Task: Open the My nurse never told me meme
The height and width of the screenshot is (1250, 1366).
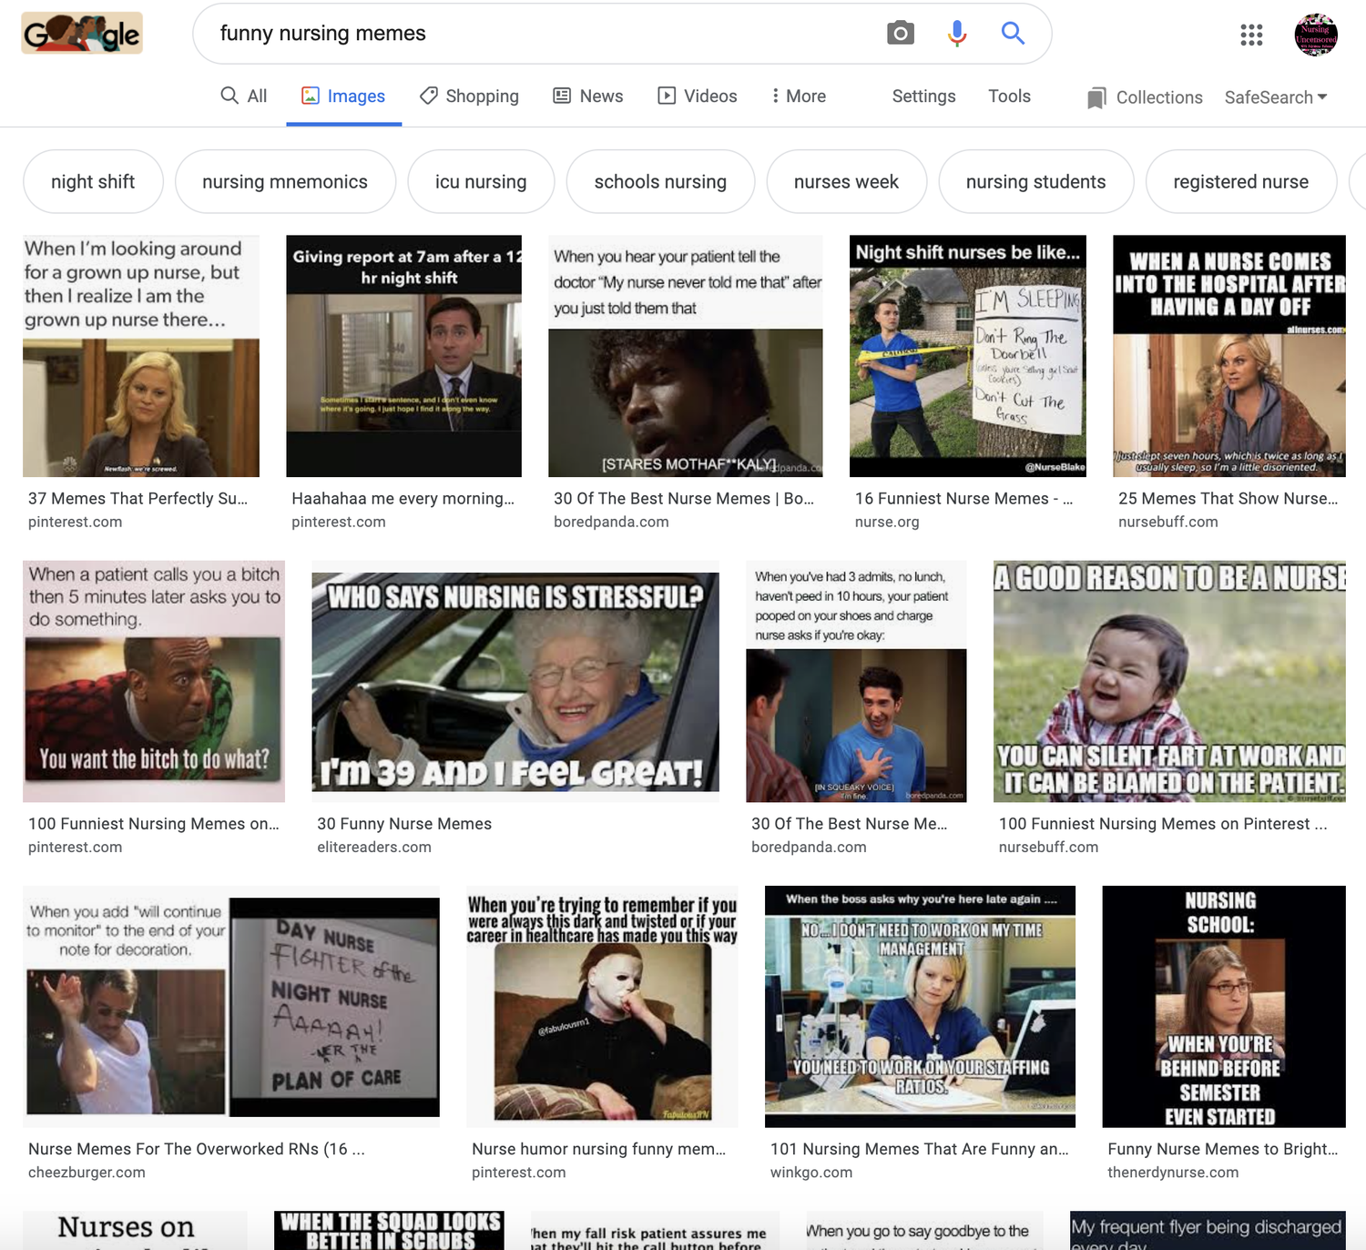Action: pyautogui.click(x=686, y=356)
